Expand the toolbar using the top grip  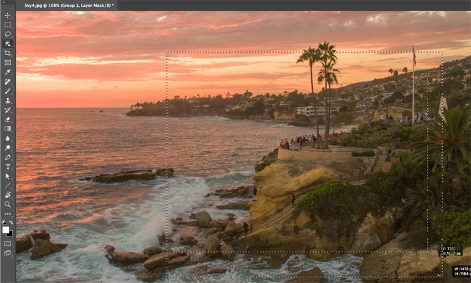tap(4, 2)
